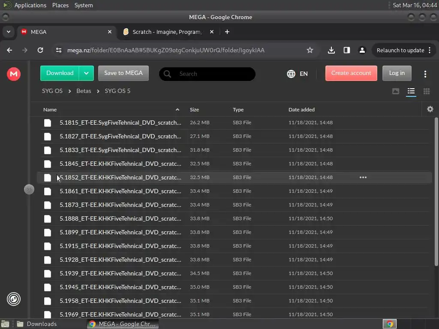Click file icon of 5.1827 row
The width and height of the screenshot is (439, 329).
48,137
